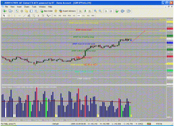Switch chart to line chart style

(x=90, y=11)
